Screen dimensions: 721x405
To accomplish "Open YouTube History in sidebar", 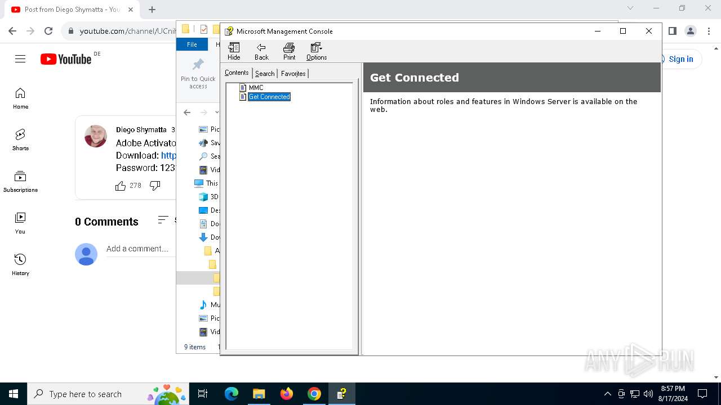I will [20, 265].
